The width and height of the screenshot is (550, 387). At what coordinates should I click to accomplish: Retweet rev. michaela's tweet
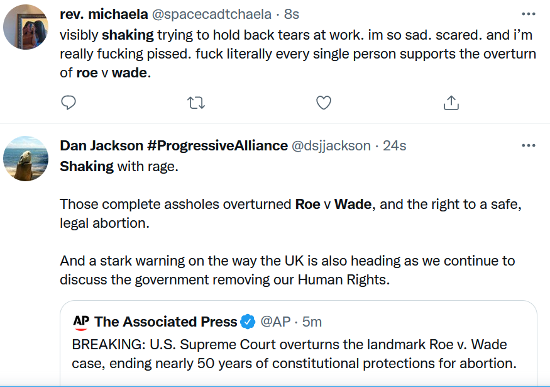coord(197,103)
